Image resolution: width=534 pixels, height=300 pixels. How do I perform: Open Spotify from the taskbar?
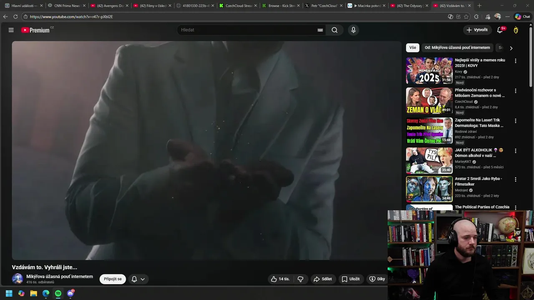[x=58, y=293]
